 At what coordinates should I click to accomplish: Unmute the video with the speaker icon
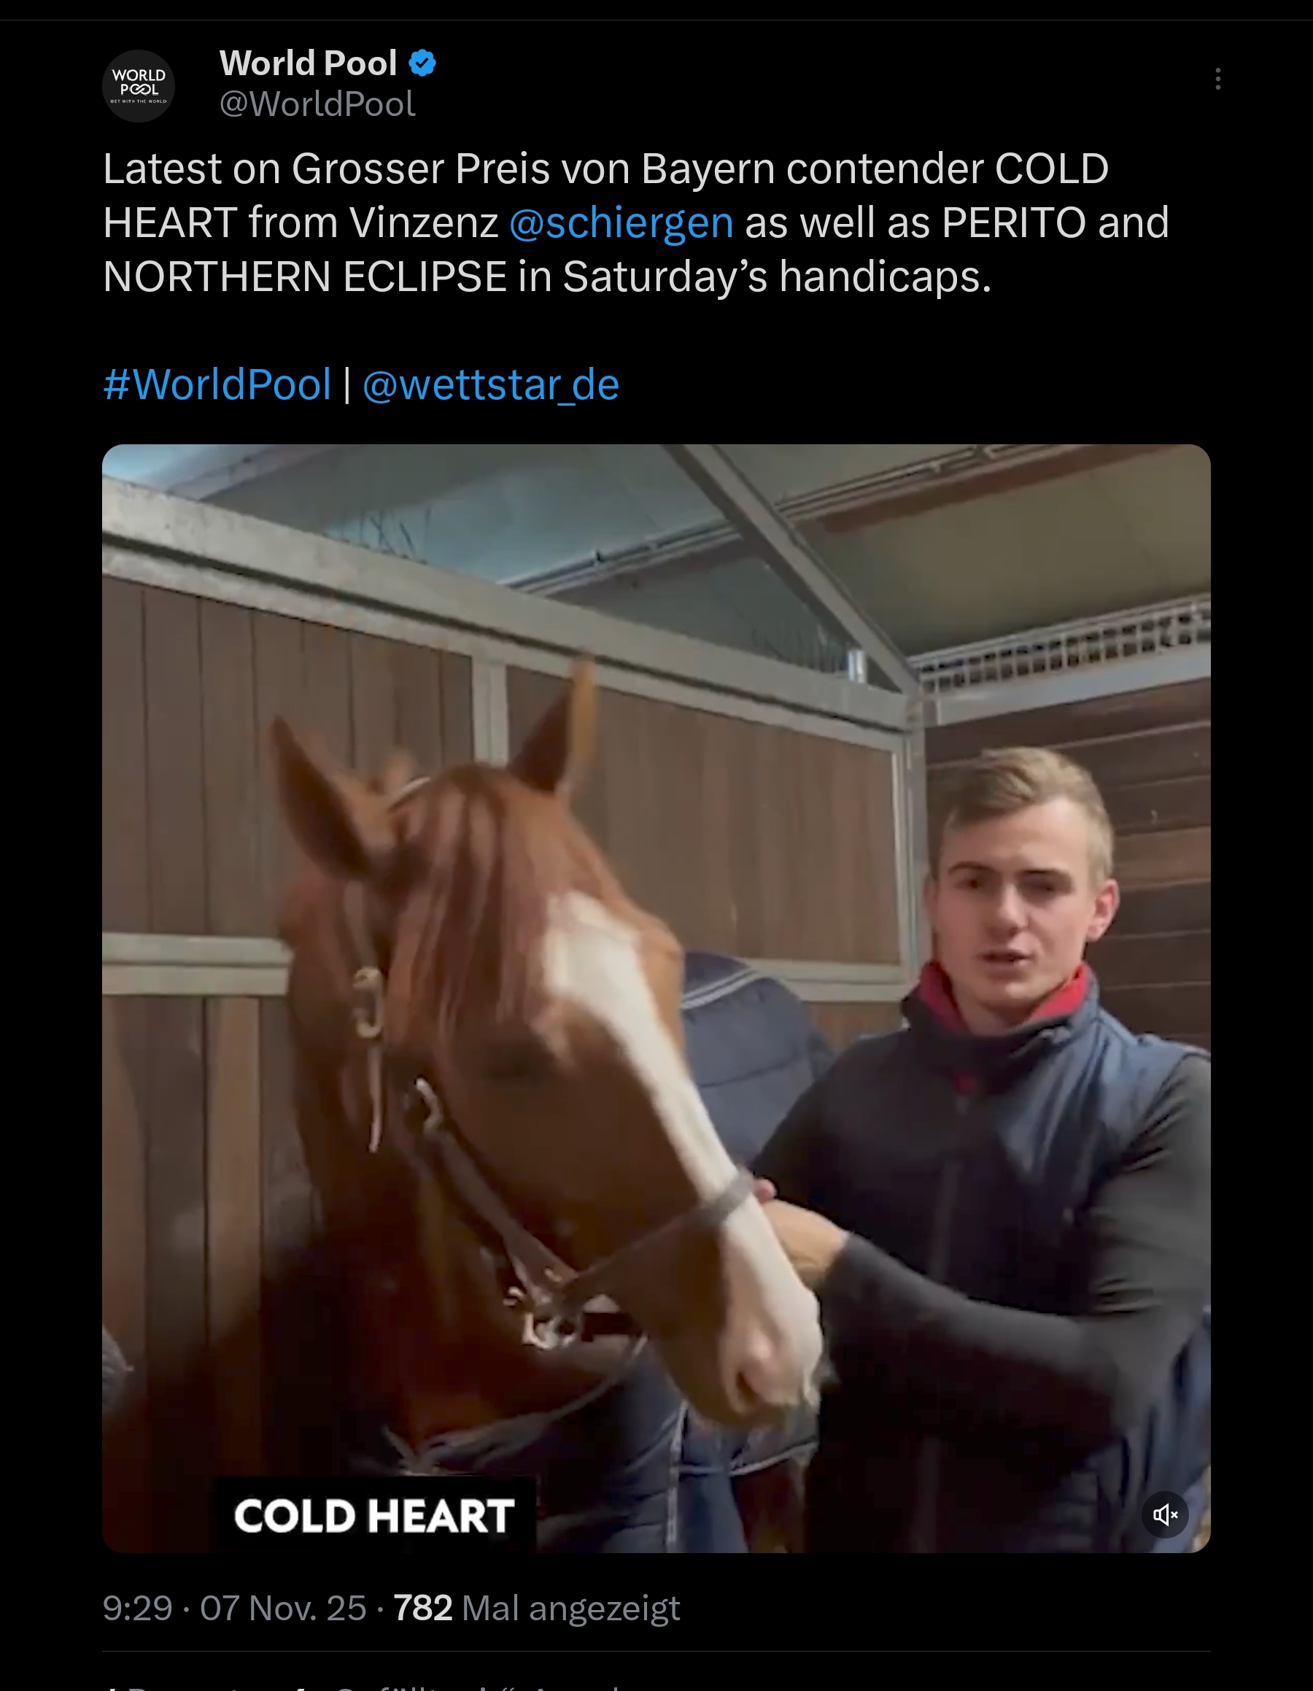point(1165,1514)
